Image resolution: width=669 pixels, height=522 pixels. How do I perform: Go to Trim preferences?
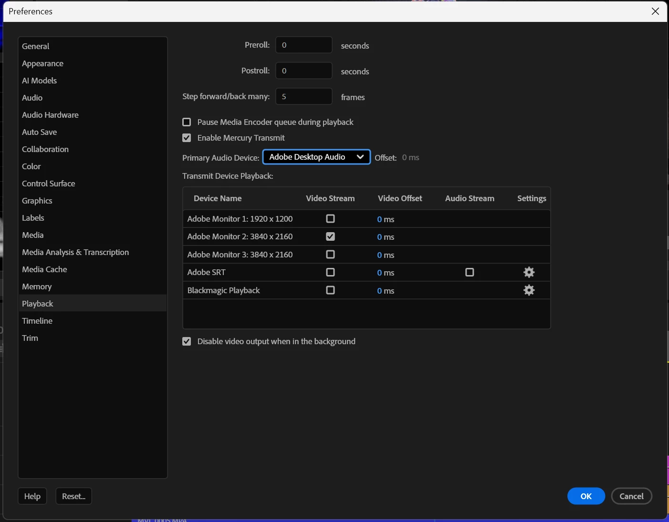93,338
